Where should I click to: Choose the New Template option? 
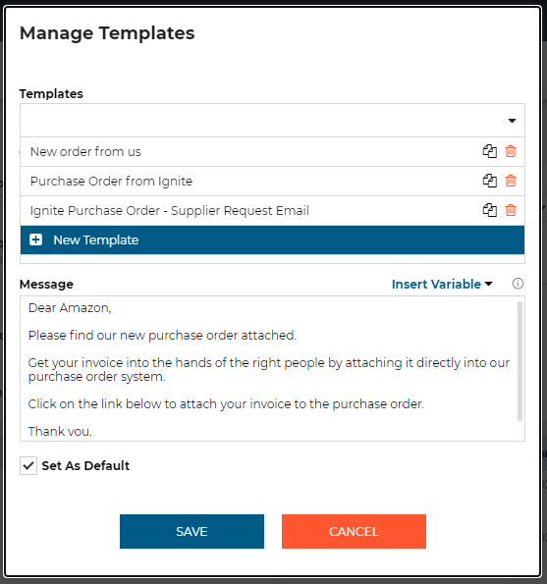272,239
